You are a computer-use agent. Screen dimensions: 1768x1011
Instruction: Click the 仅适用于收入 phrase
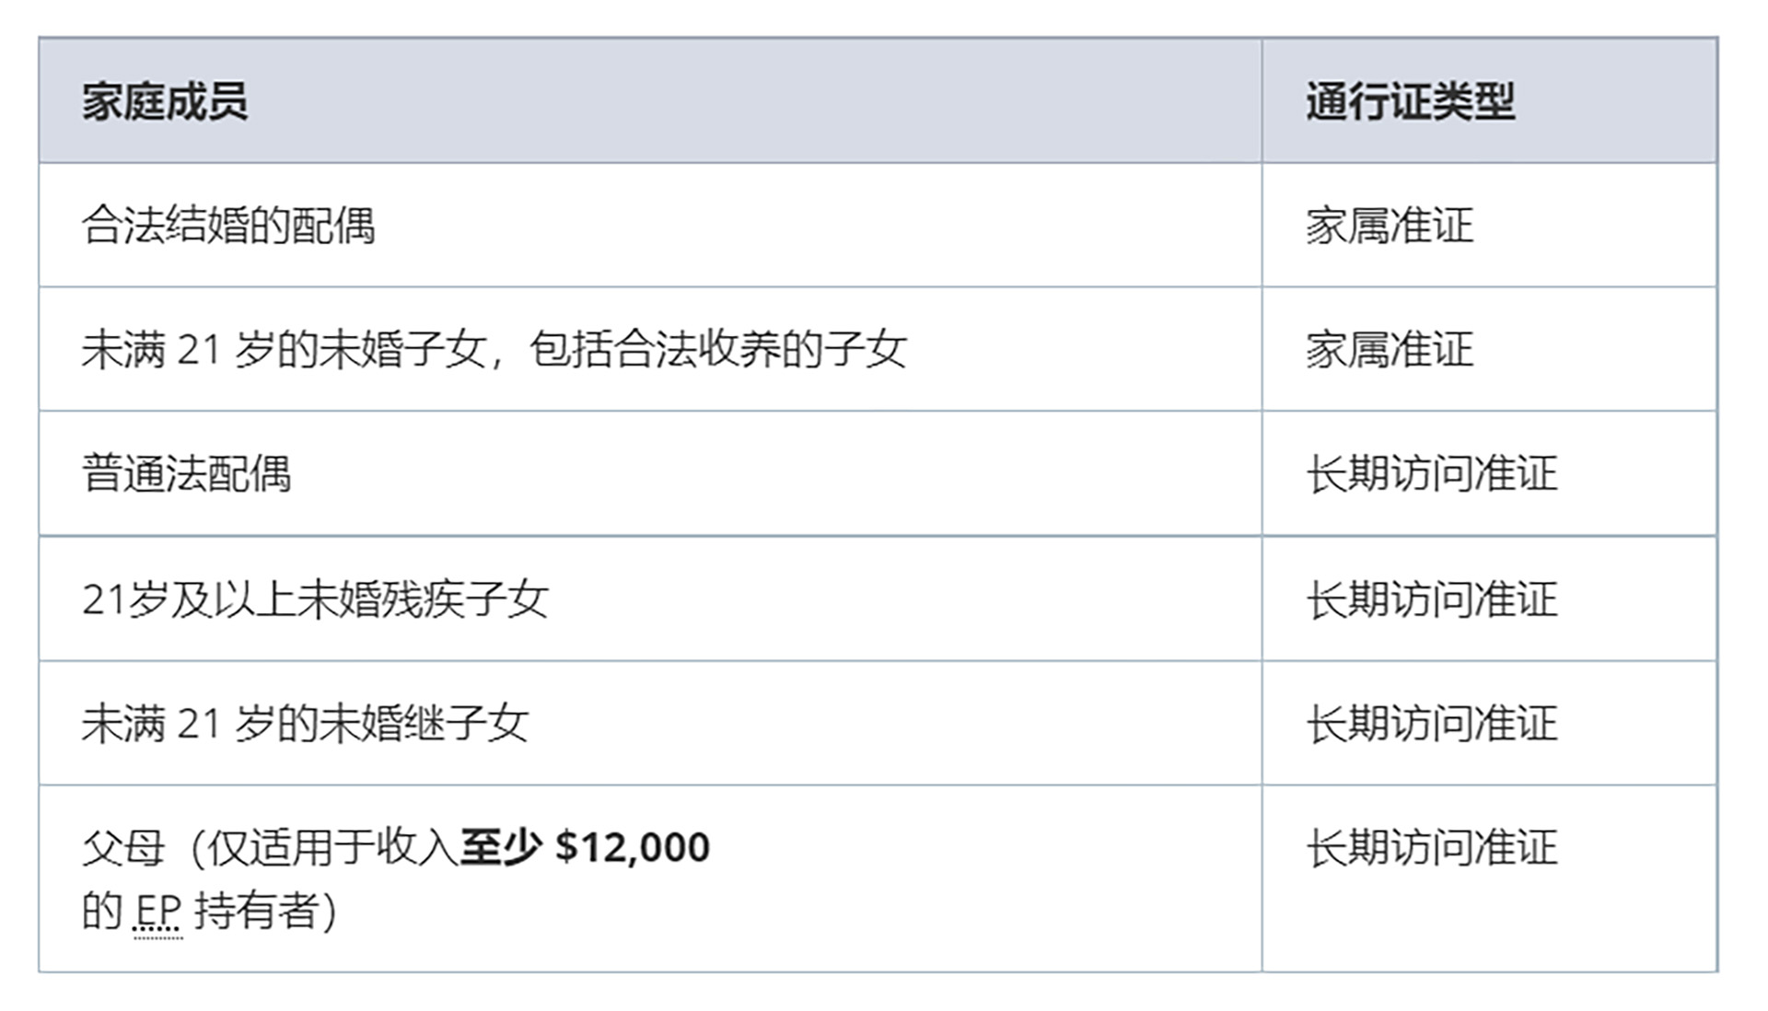point(332,847)
